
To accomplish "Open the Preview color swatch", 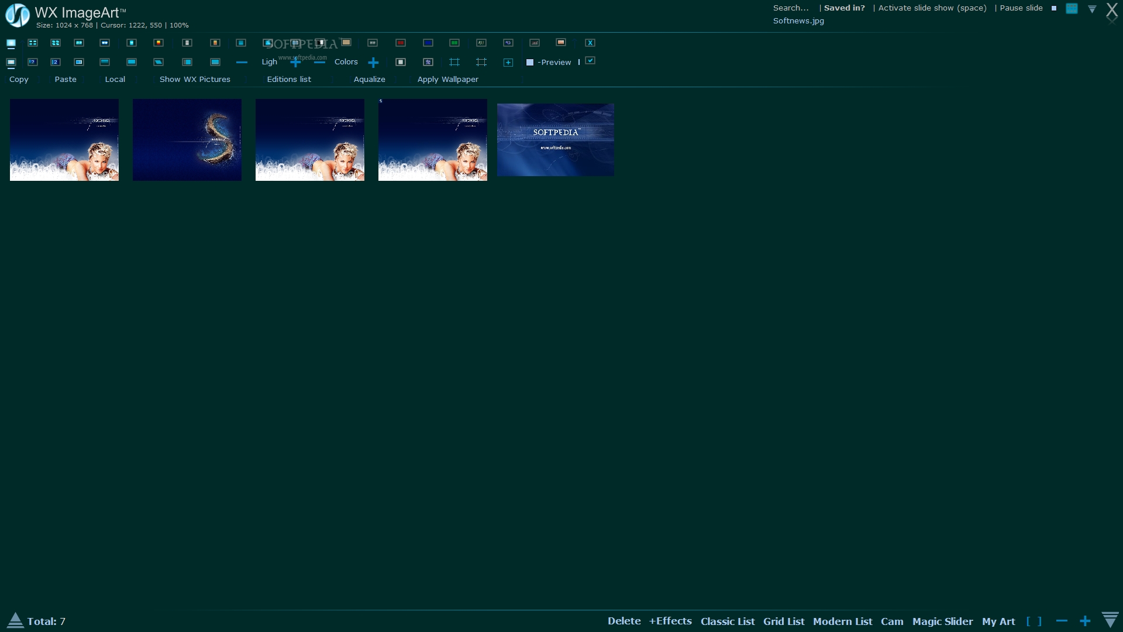I will click(x=530, y=62).
